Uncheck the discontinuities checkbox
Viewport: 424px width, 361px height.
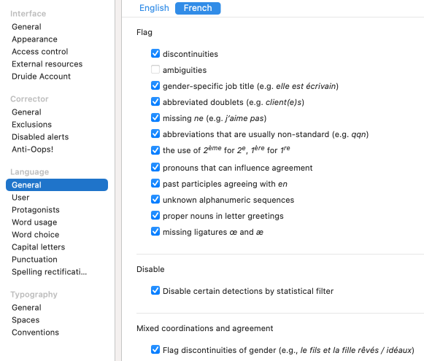155,53
